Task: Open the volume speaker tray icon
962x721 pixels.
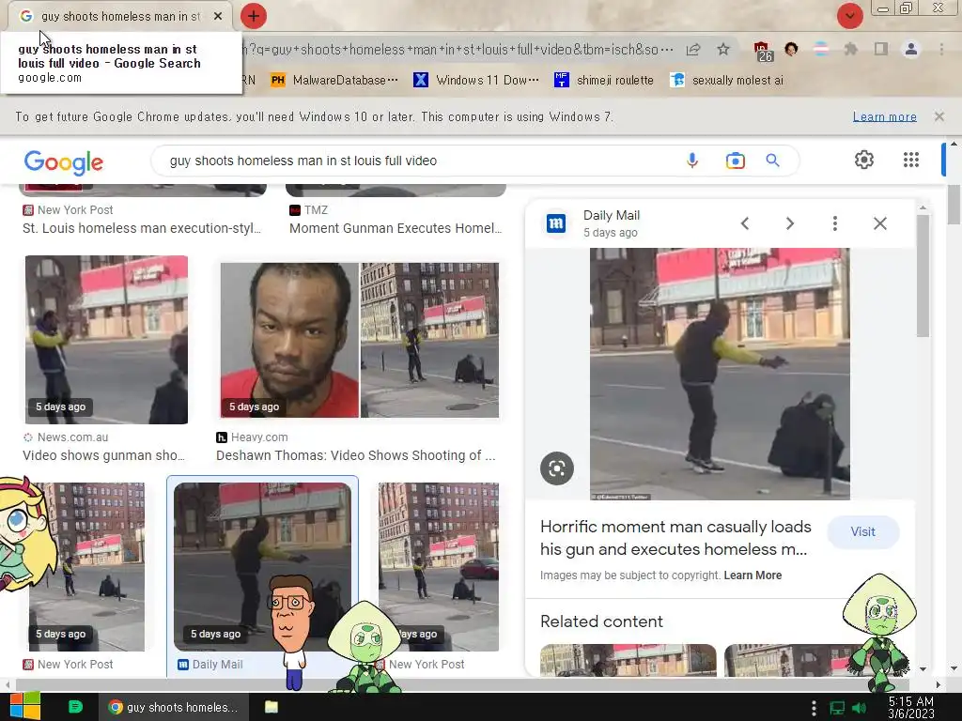Action: coord(860,708)
